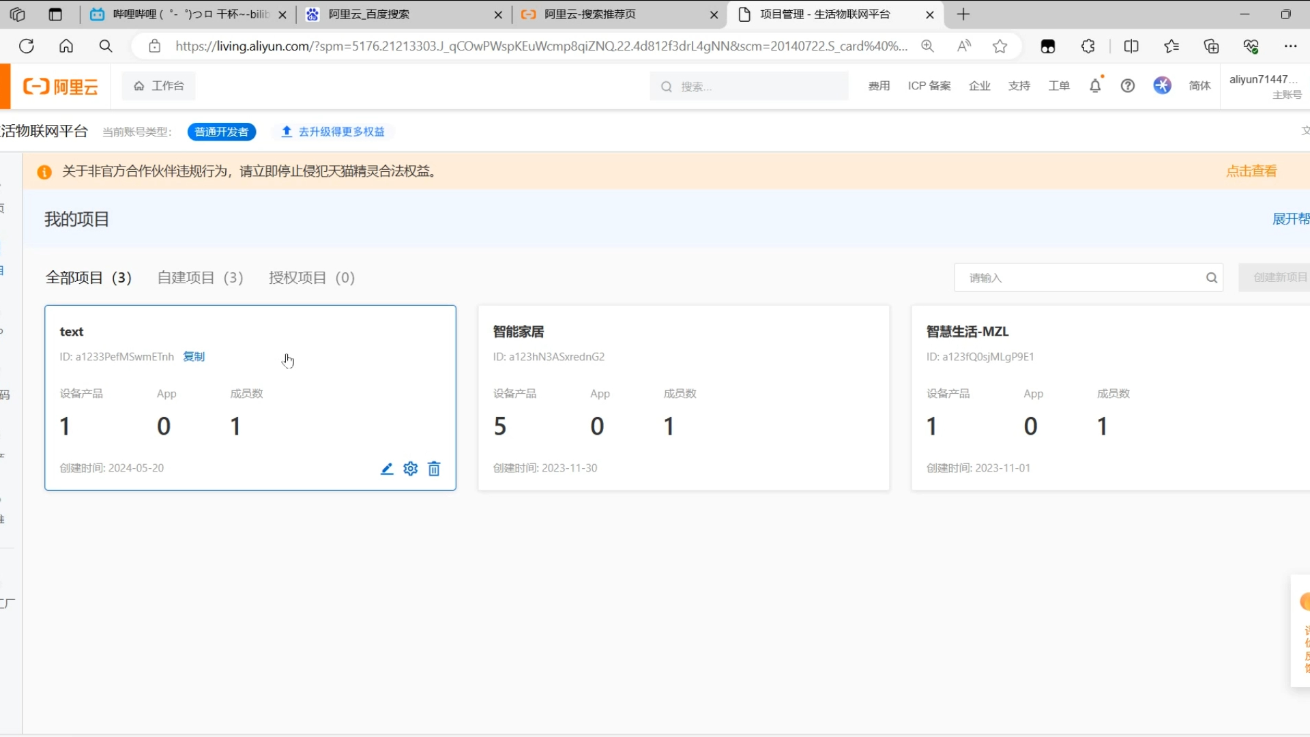Open browser settings and more menu
The height and width of the screenshot is (737, 1310).
point(1290,46)
